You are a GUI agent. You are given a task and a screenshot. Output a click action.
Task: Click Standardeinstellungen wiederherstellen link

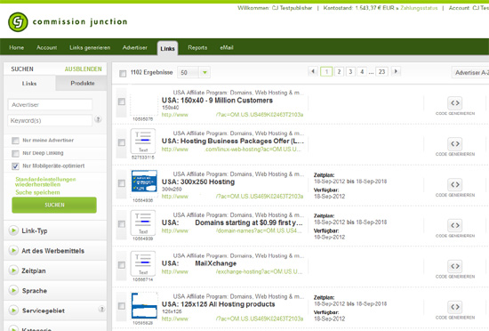point(46,182)
